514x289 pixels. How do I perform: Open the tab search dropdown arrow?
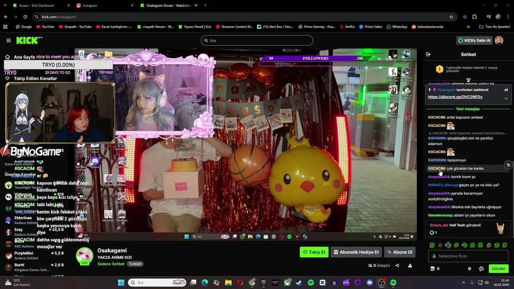point(5,6)
